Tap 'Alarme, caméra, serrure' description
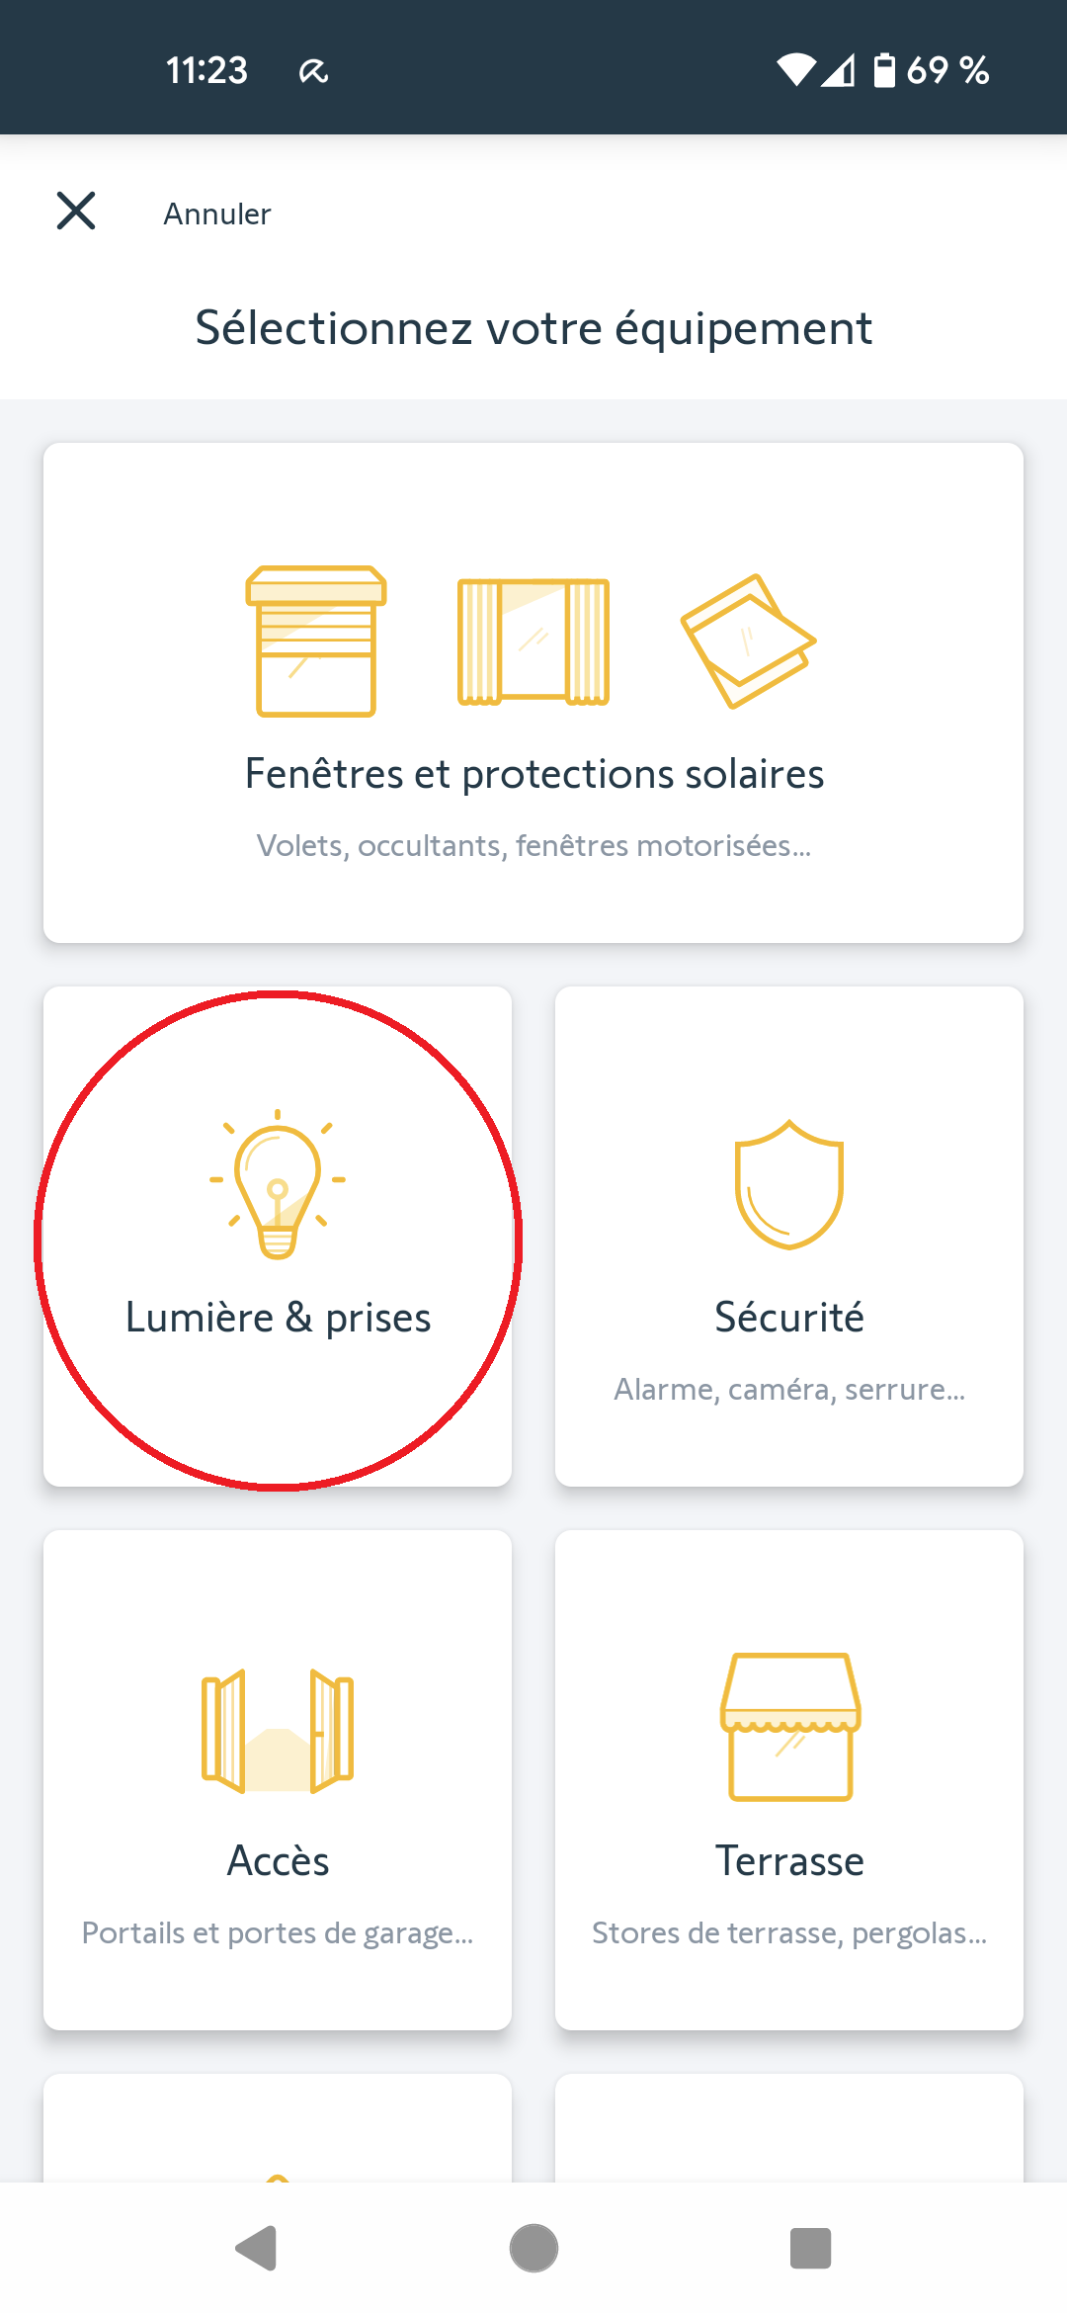1067x2313 pixels. [x=789, y=1390]
